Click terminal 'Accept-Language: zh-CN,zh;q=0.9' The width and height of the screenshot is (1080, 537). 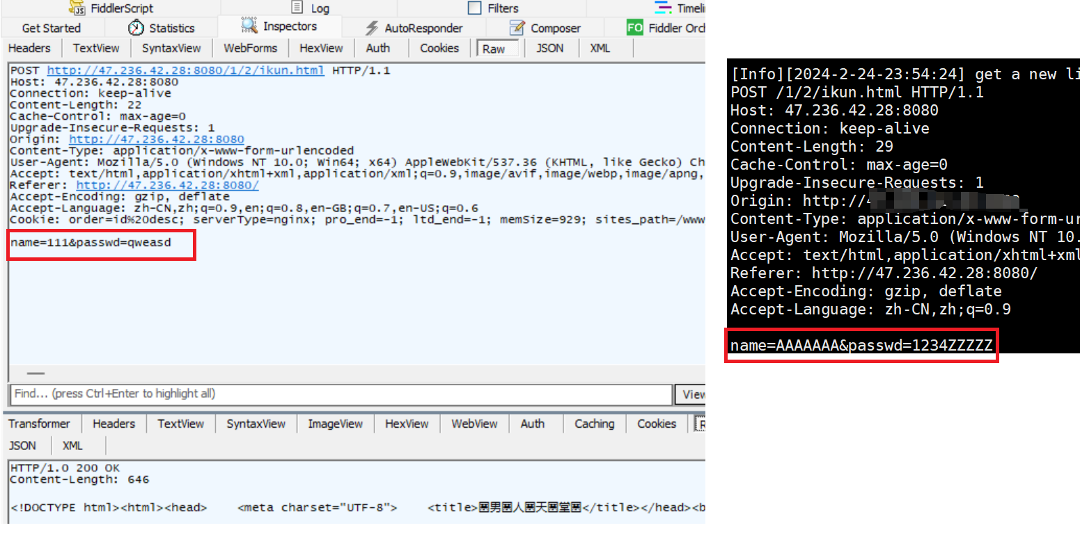[x=870, y=310]
